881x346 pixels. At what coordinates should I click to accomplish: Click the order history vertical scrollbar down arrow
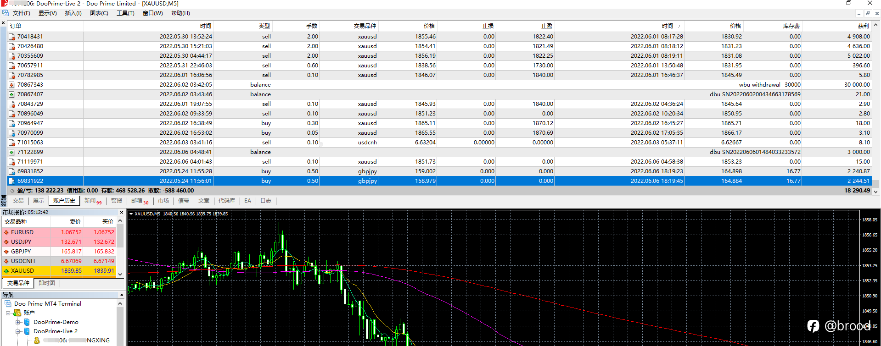(876, 192)
